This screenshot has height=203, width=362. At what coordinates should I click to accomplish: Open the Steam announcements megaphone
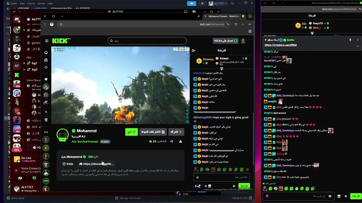(x=191, y=3)
